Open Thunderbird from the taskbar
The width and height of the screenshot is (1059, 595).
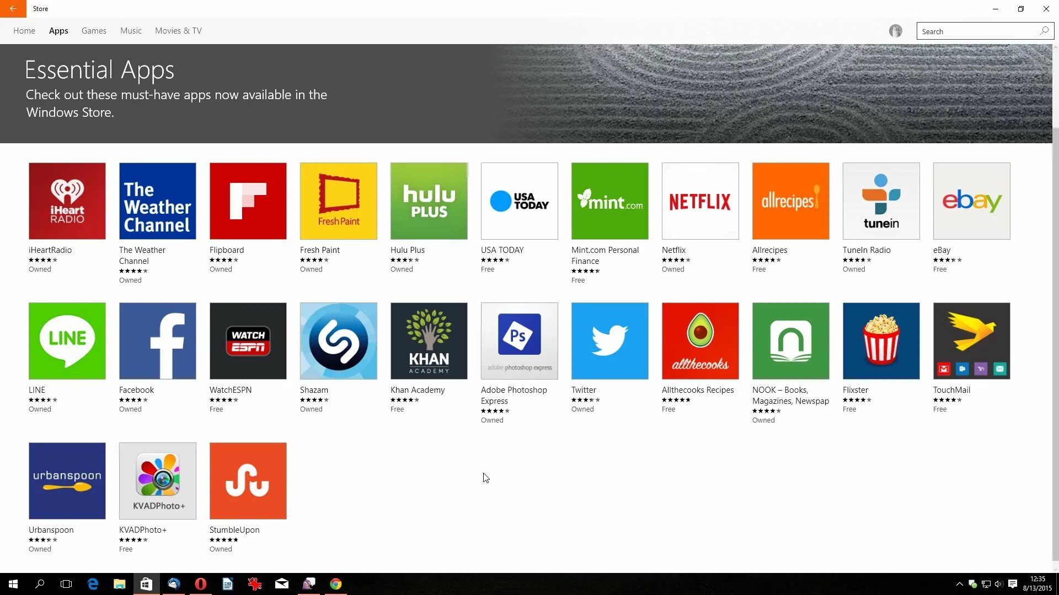click(174, 583)
